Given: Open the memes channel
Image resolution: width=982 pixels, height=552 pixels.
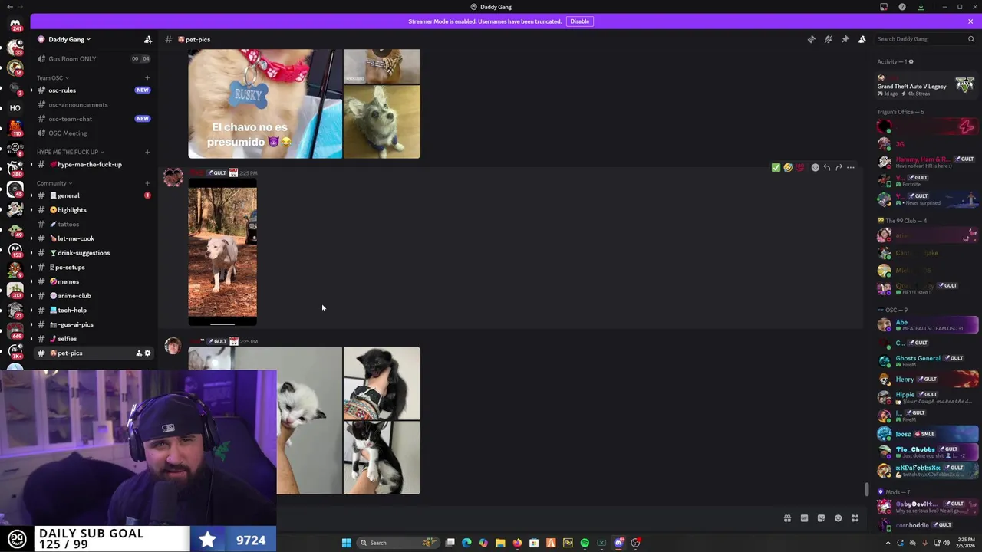Looking at the screenshot, I should [92, 281].
